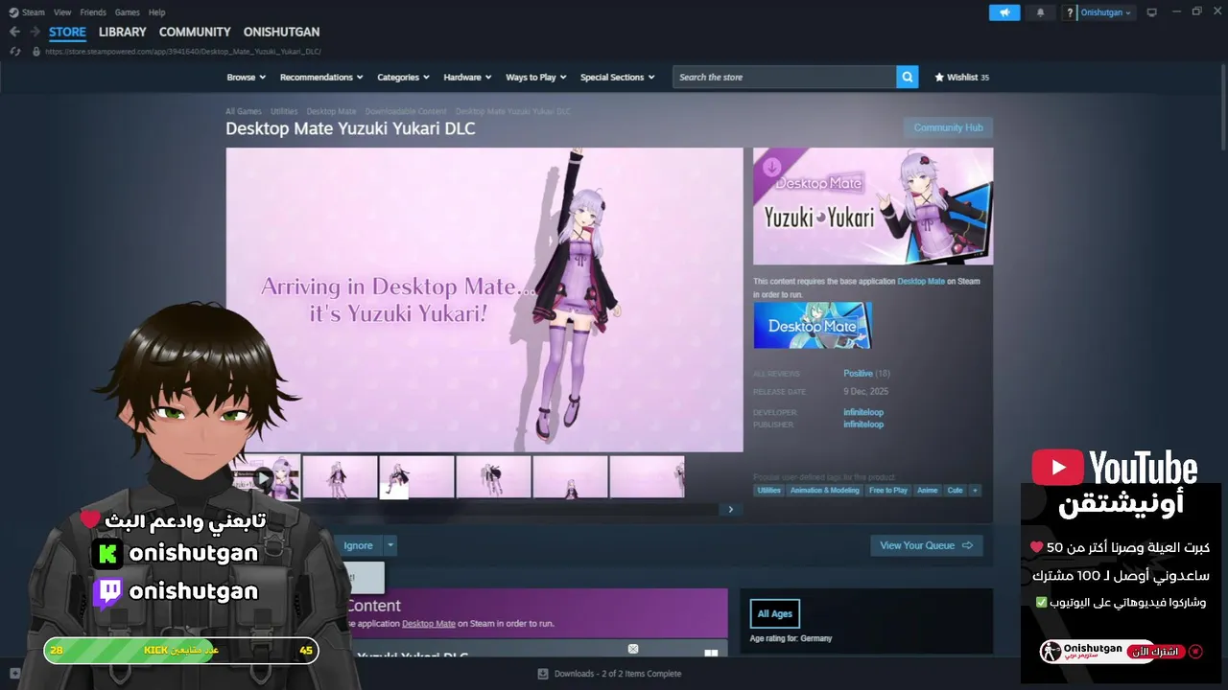The height and width of the screenshot is (690, 1228).
Task: Open Desktop Mate link in DLC content banner
Action: click(x=429, y=624)
